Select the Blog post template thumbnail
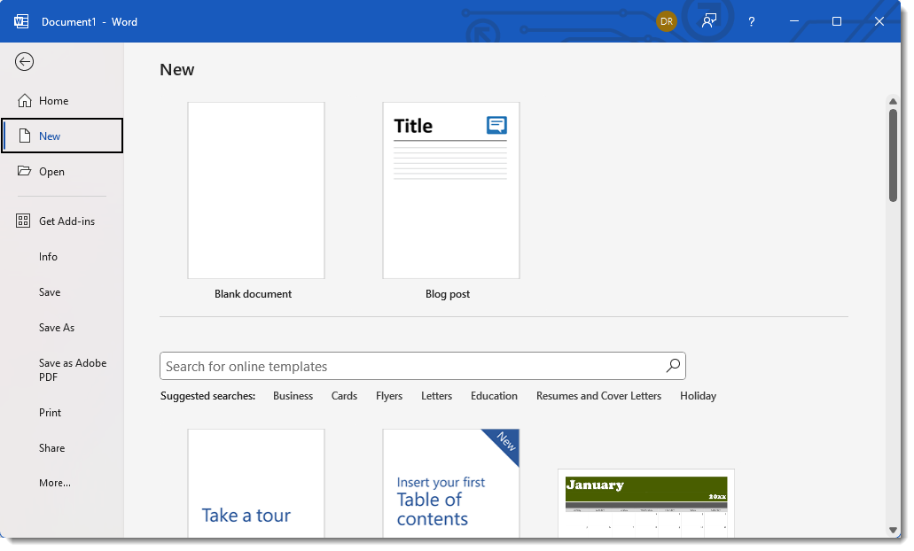Image resolution: width=914 pixels, height=551 pixels. 451,190
